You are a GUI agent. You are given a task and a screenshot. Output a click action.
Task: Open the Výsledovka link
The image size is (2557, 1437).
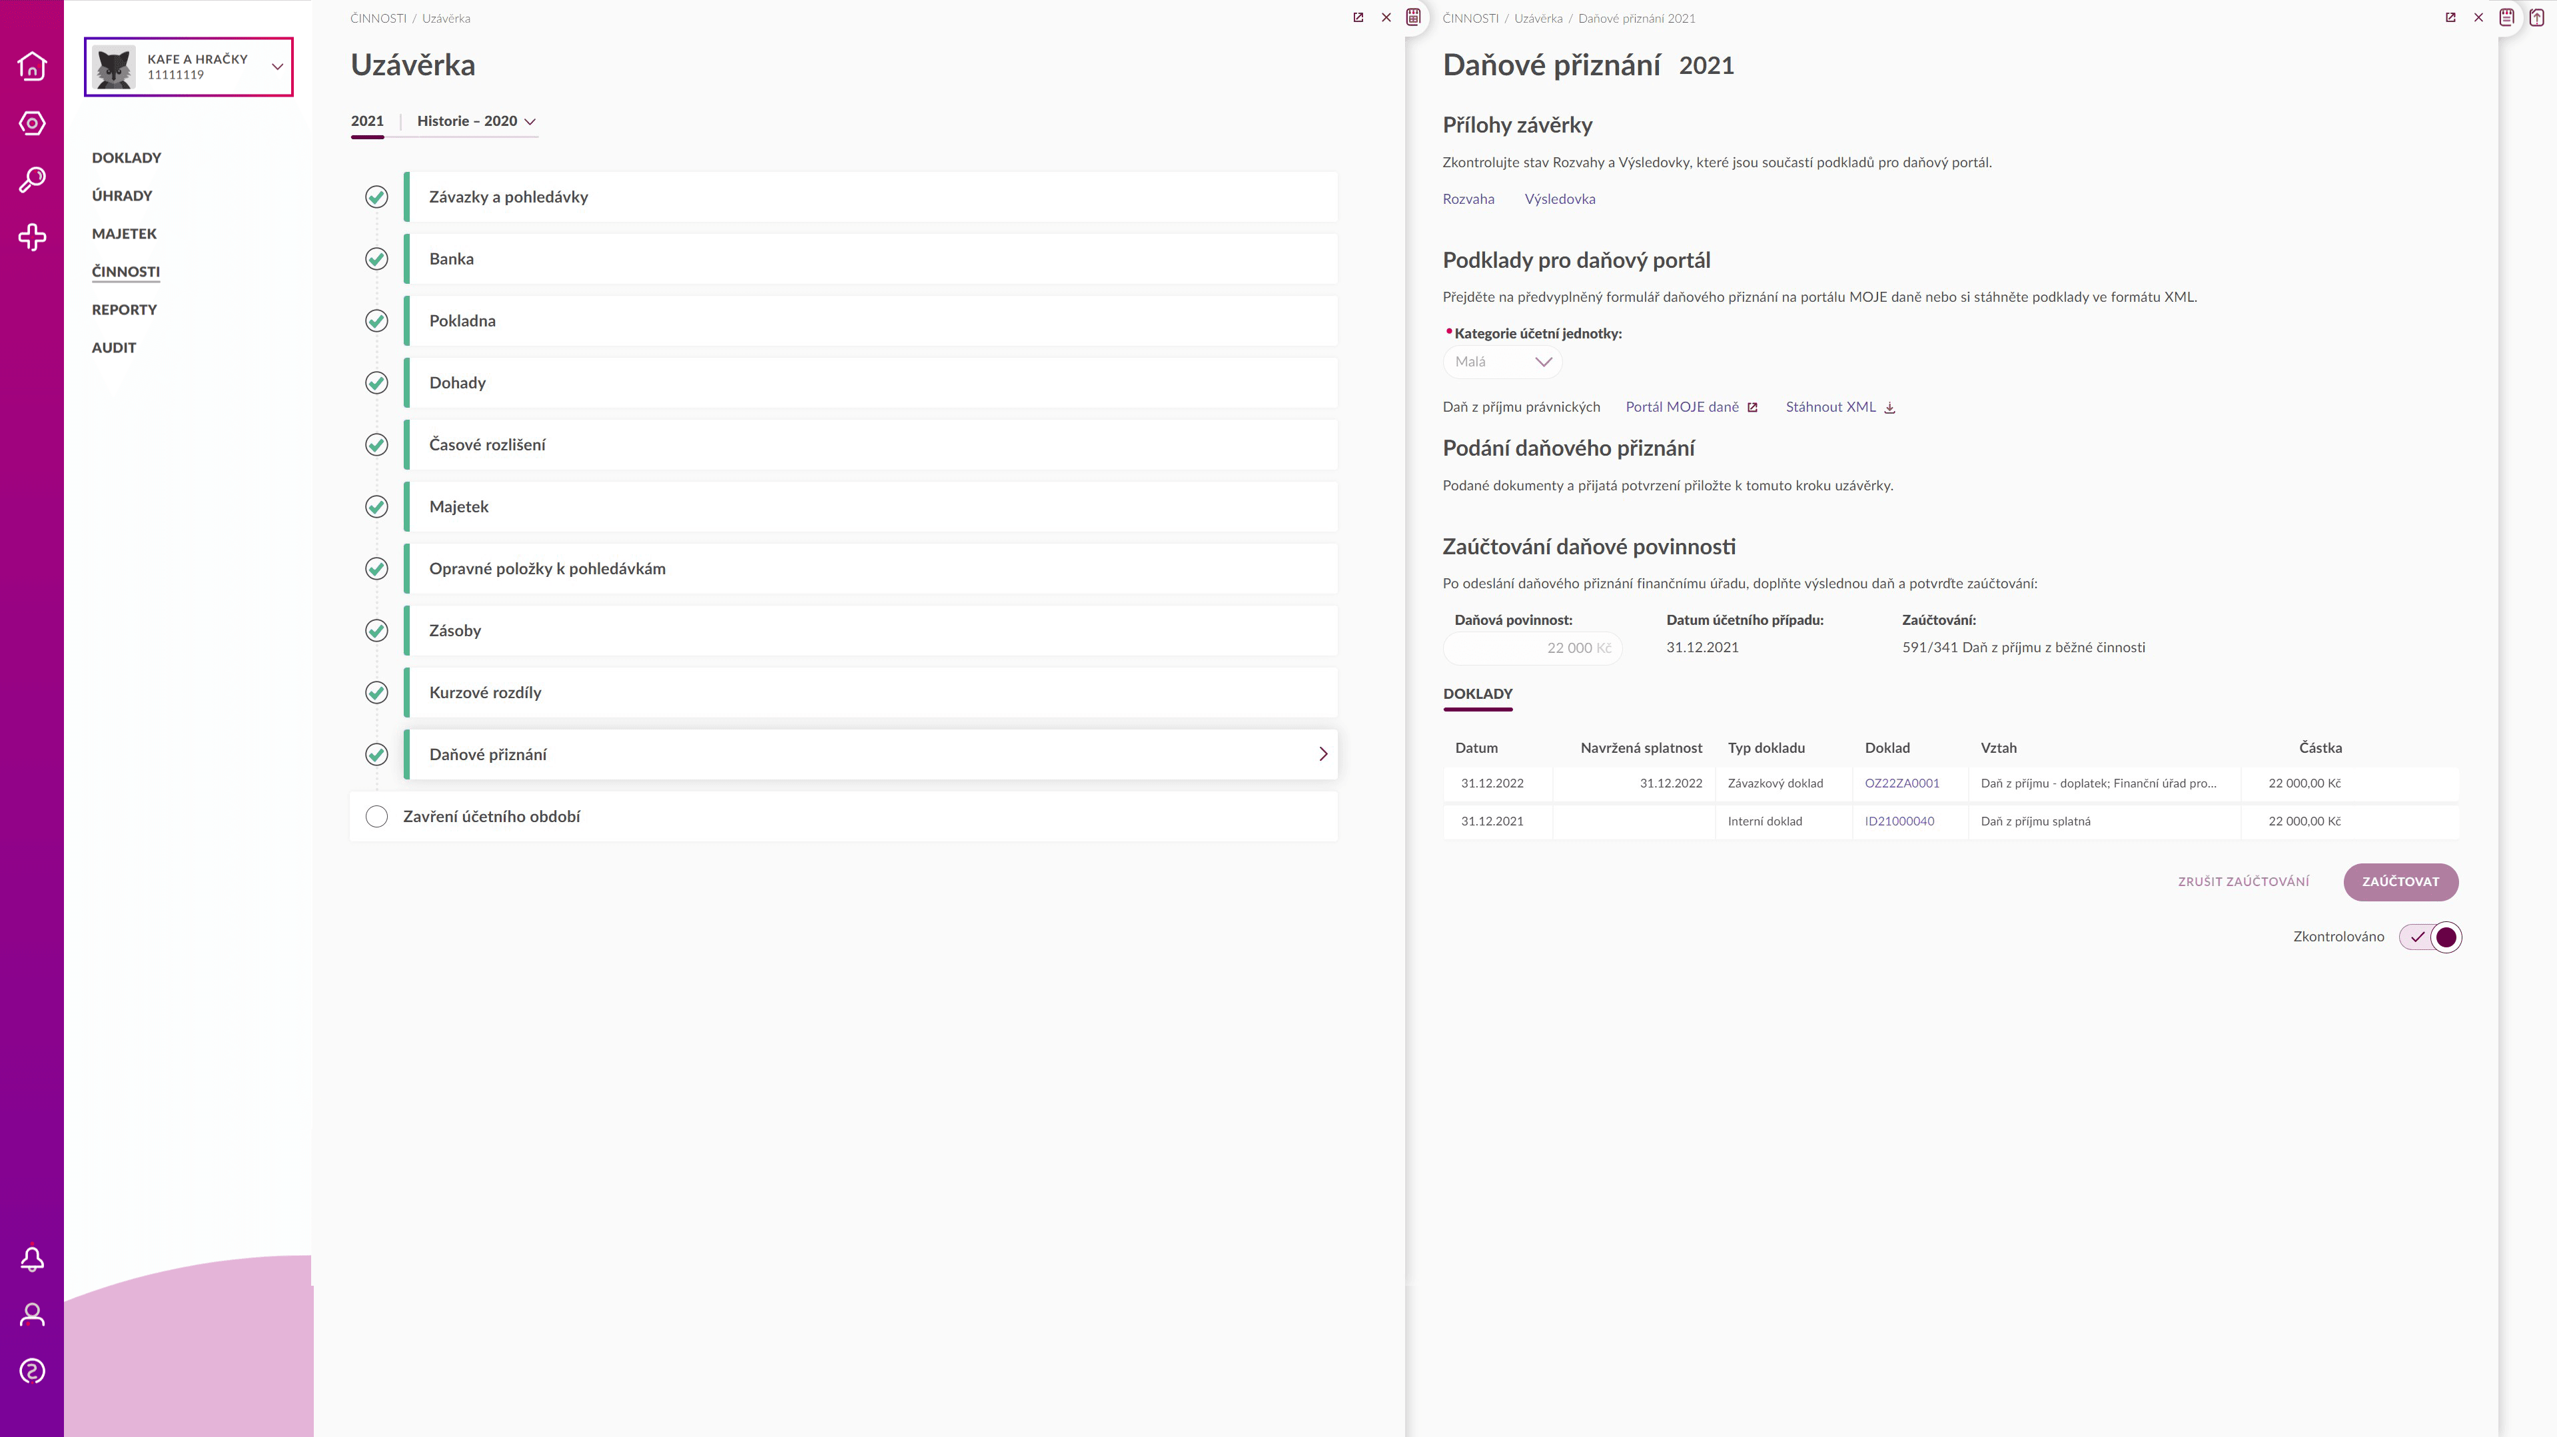point(1560,199)
